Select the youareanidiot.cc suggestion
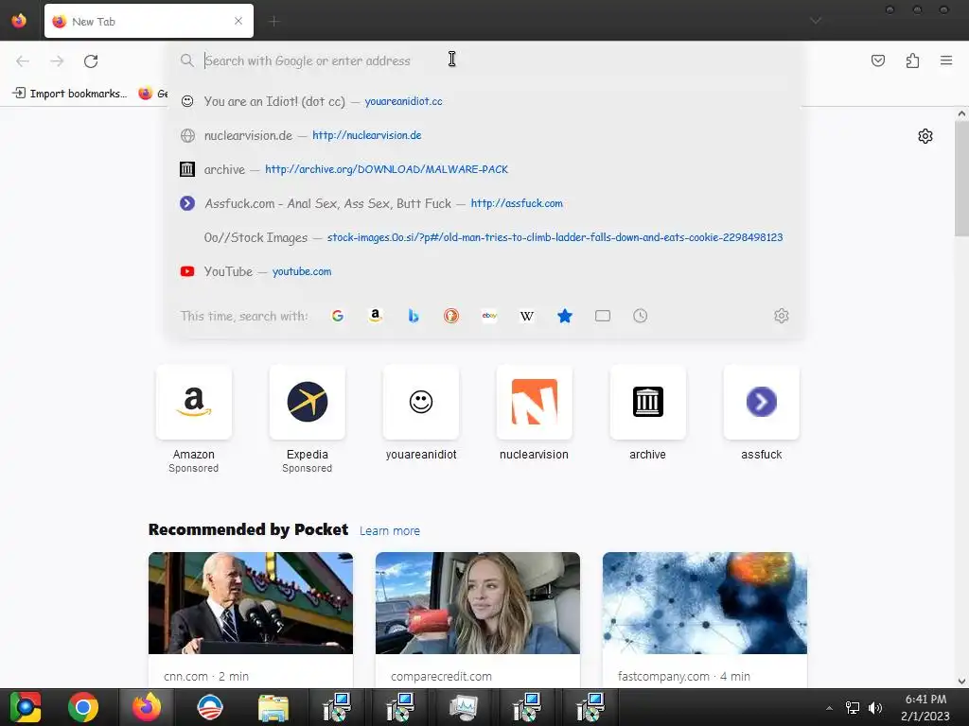 click(x=485, y=101)
